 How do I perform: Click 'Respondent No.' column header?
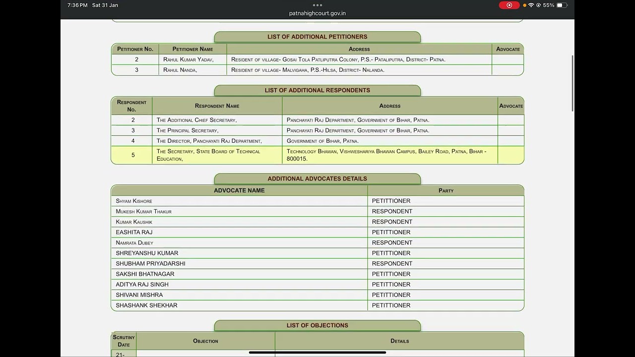[131, 106]
